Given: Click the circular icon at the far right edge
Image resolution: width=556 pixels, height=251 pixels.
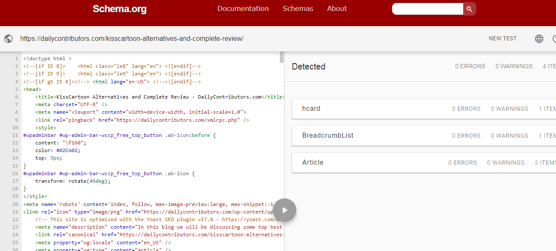Looking at the screenshot, I should coord(554,38).
